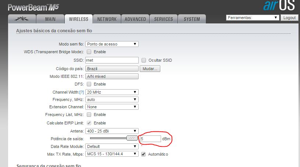Open the Frequency MHz dropdown
This screenshot has height=167, width=300.
tap(112, 99)
